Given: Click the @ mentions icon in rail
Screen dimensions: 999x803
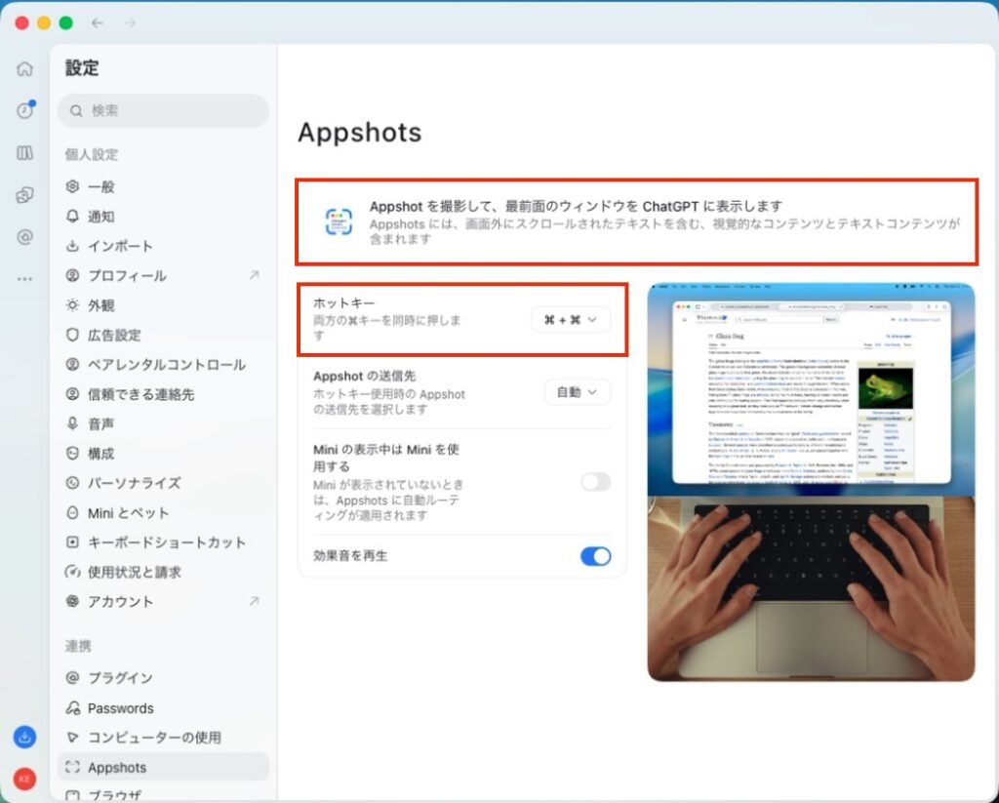Looking at the screenshot, I should coord(24,237).
